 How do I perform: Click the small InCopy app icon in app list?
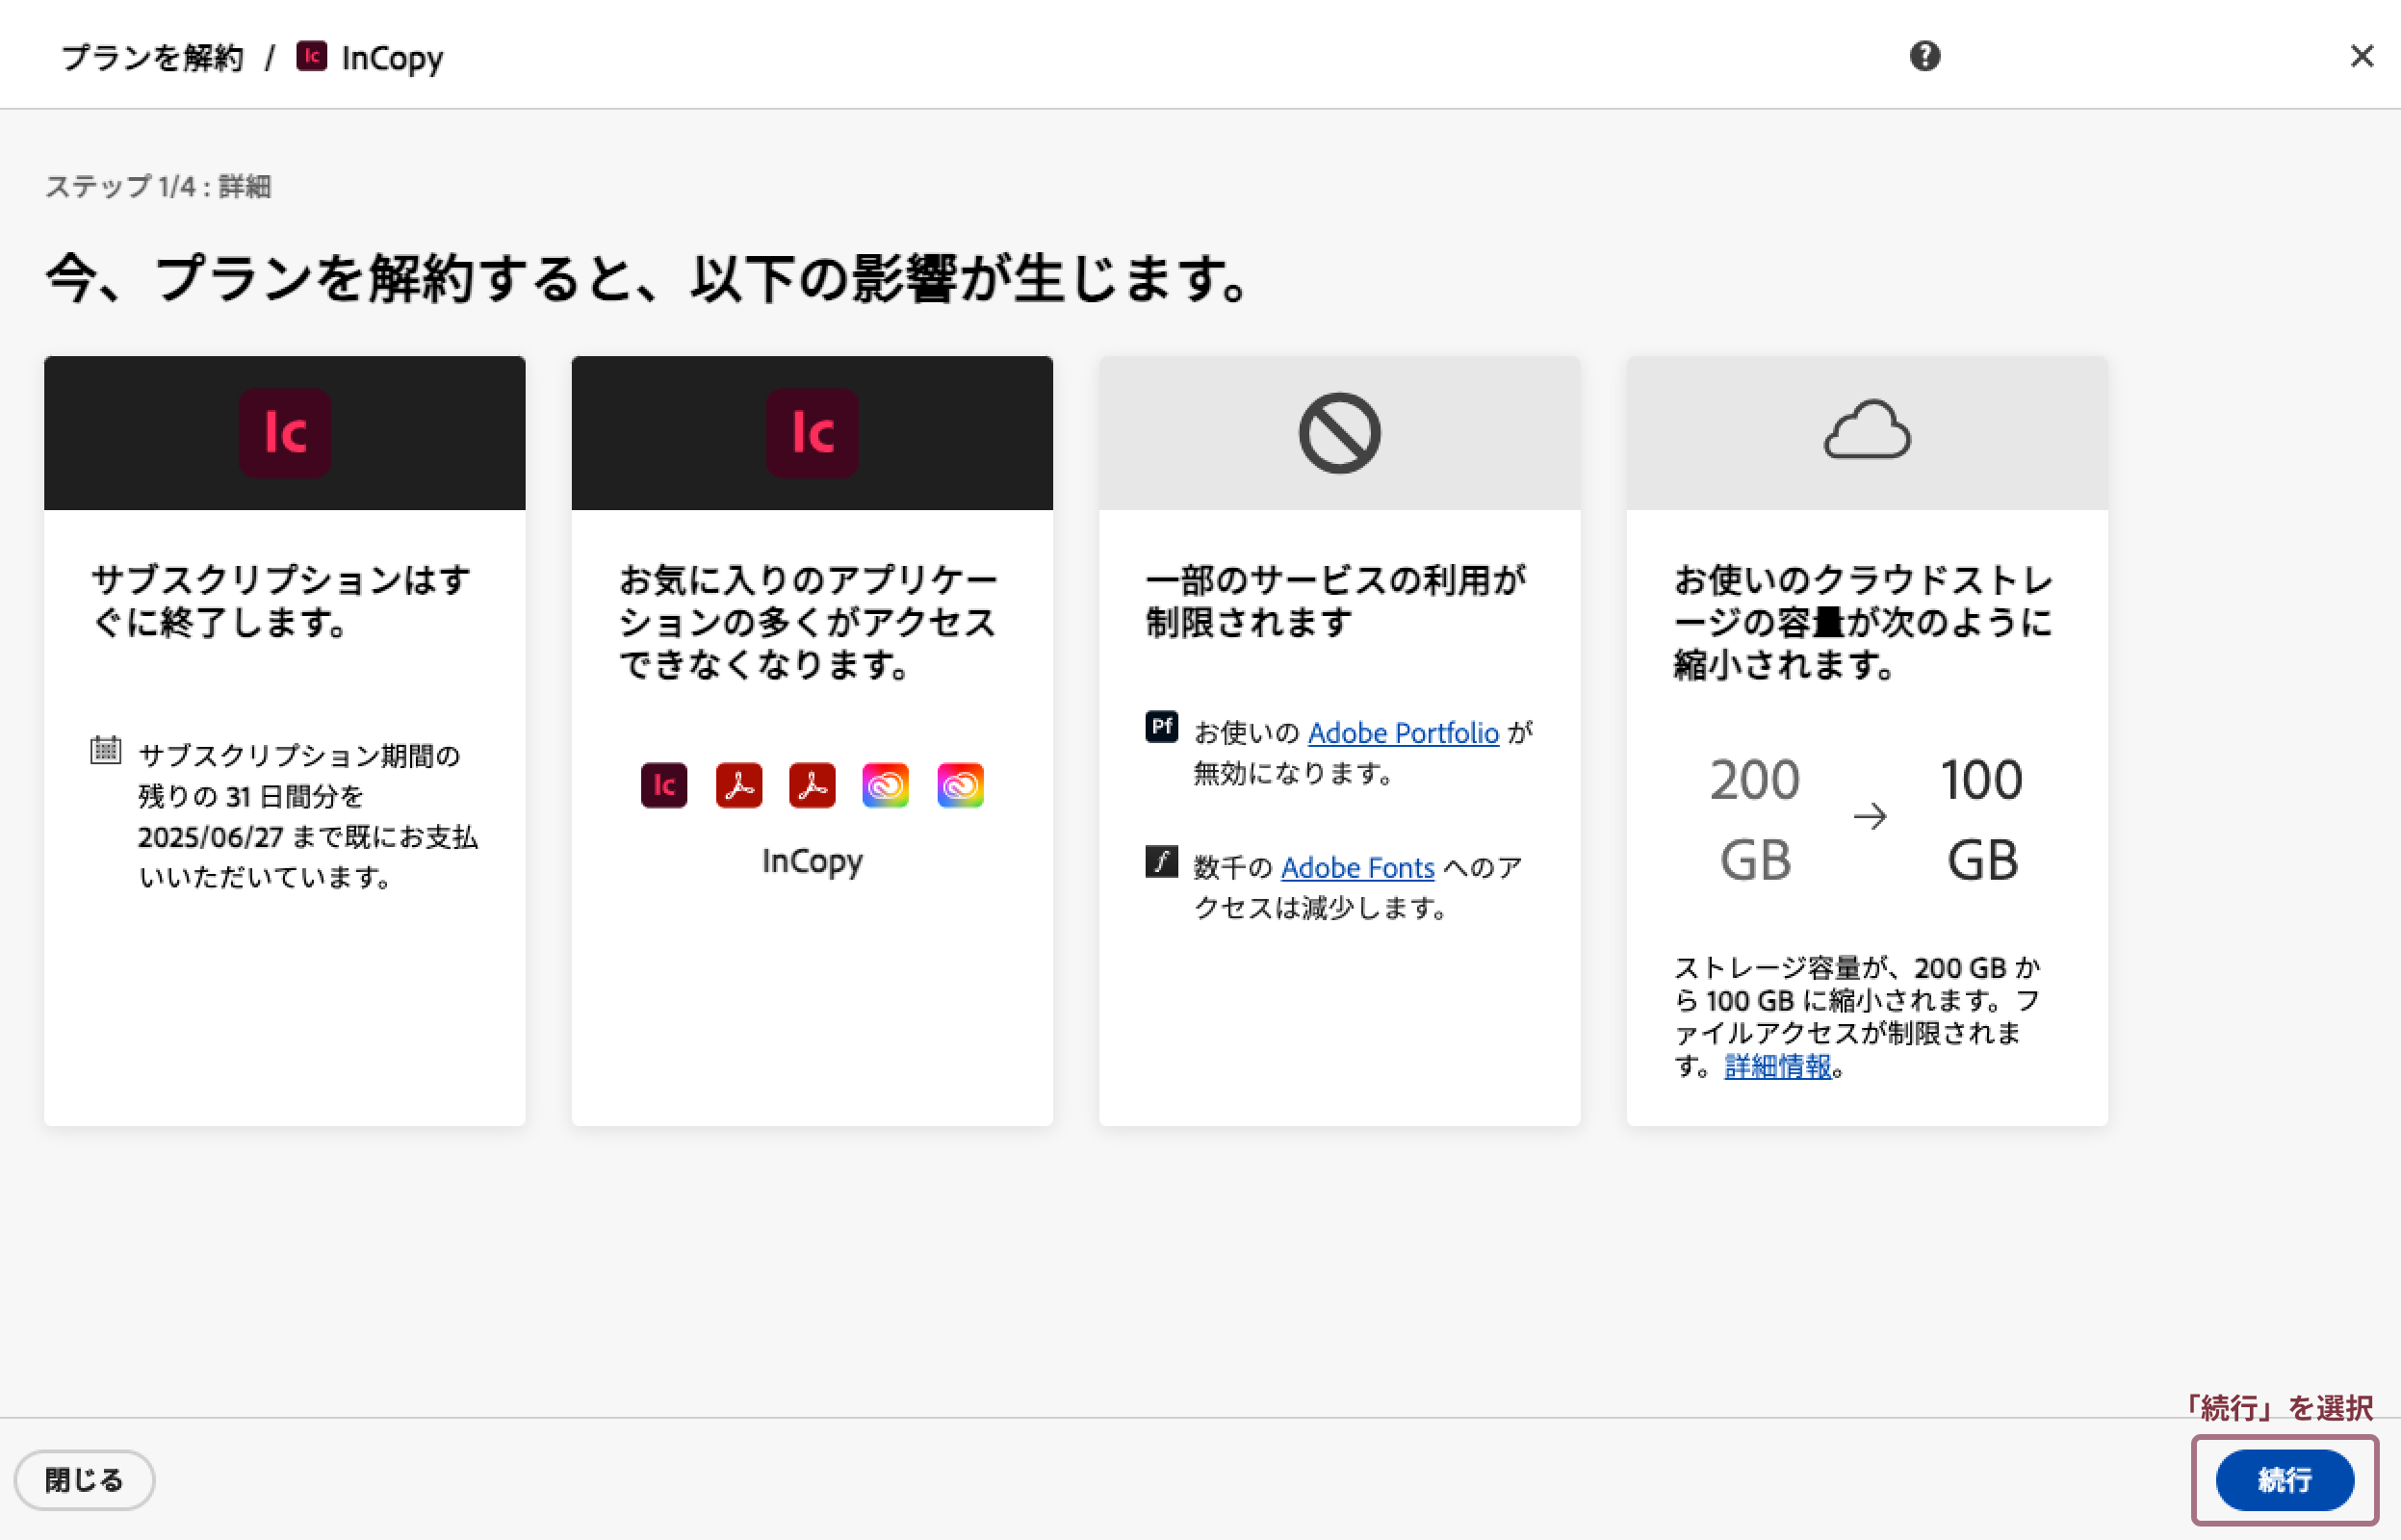point(664,785)
